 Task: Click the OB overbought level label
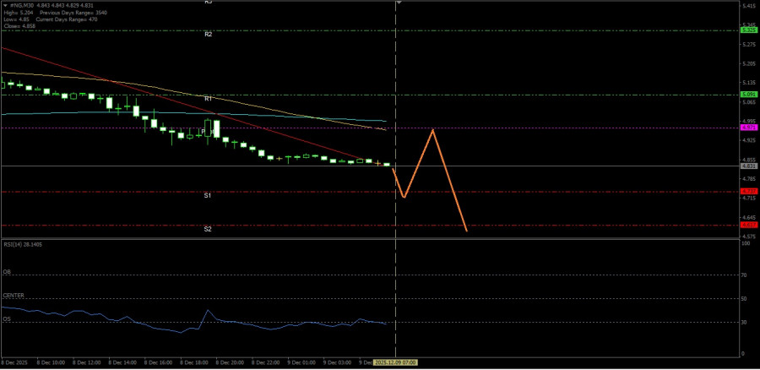[7, 272]
